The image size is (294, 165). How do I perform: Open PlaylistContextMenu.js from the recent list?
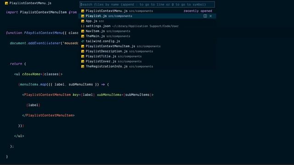[x=147, y=11]
